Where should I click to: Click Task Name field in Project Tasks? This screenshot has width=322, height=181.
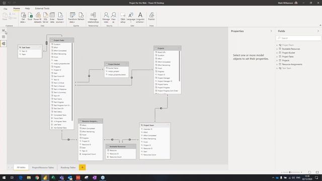click(58, 99)
